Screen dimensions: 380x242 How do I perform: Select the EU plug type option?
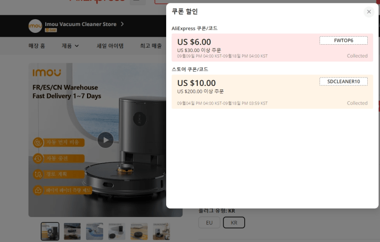click(209, 223)
